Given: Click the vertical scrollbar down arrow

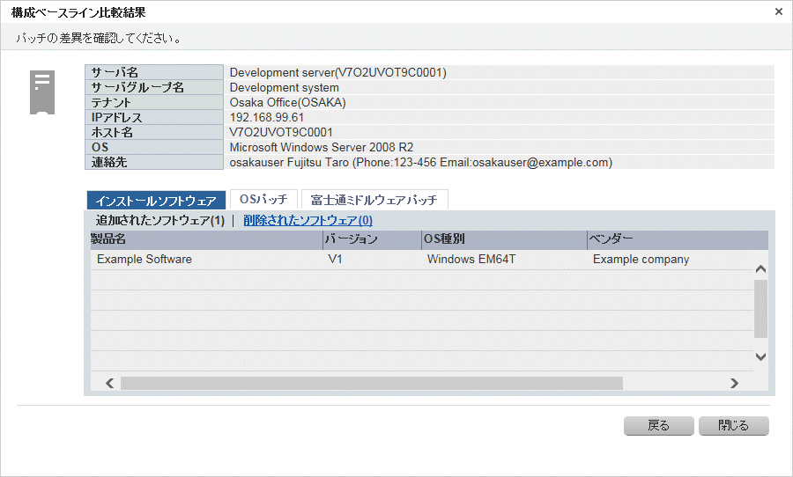Looking at the screenshot, I should [761, 356].
